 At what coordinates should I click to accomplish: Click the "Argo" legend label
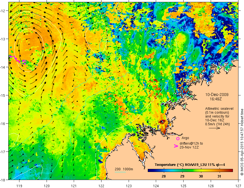(x=185, y=138)
